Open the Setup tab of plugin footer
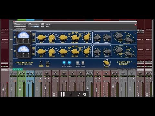The height and width of the screenshot is (116, 155). click(126, 69)
